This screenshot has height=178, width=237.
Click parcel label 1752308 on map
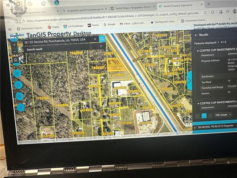[42, 98]
